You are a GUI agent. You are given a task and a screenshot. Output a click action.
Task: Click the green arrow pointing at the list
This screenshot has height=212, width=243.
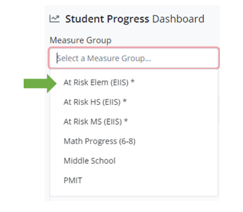40,84
